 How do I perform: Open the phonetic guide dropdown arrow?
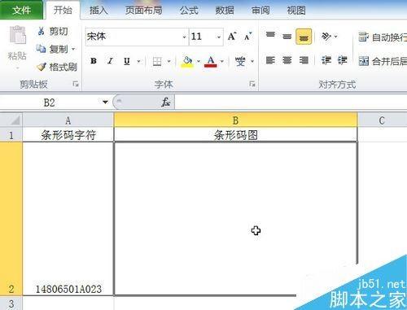tap(252, 61)
